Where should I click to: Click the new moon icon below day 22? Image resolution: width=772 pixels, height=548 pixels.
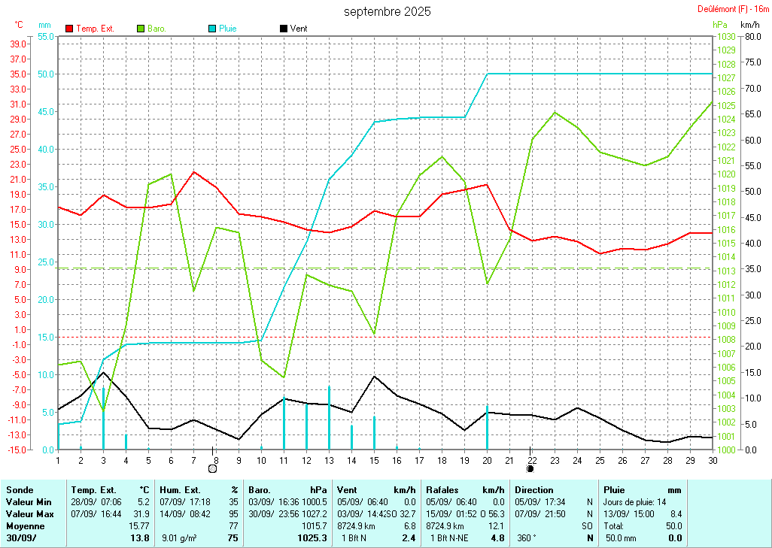530,469
